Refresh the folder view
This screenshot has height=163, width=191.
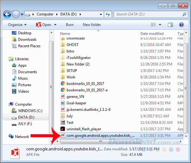[108, 14]
